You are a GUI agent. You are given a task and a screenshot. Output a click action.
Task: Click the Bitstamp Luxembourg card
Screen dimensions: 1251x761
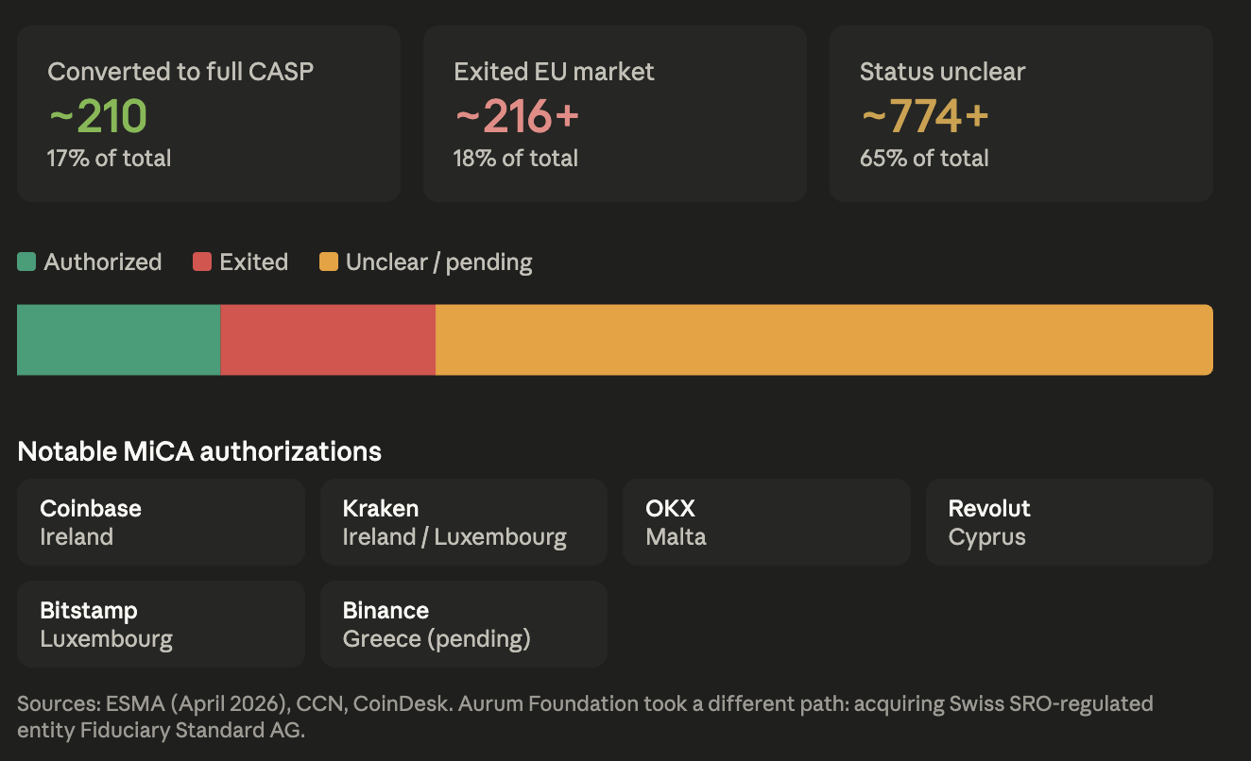tap(161, 624)
